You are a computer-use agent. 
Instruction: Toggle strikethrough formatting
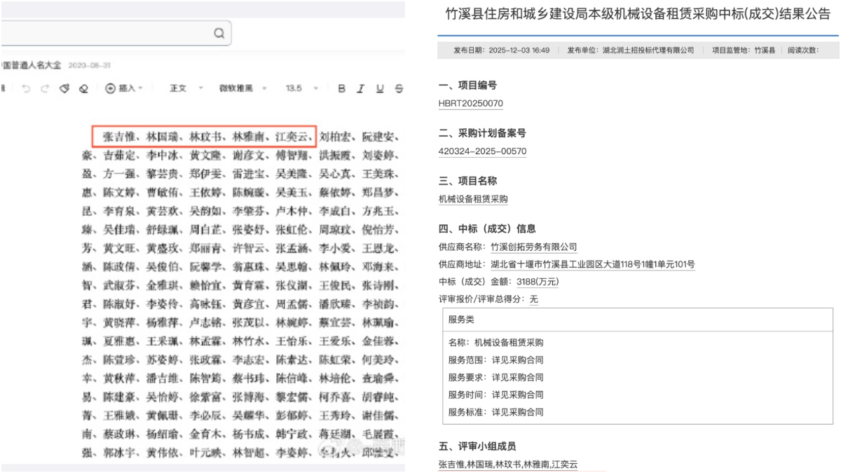pyautogui.click(x=399, y=88)
